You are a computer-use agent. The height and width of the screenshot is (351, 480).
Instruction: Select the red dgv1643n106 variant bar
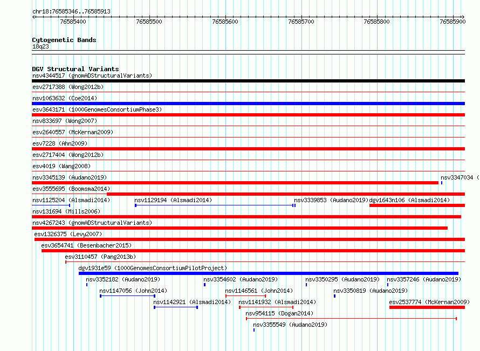coord(417,205)
